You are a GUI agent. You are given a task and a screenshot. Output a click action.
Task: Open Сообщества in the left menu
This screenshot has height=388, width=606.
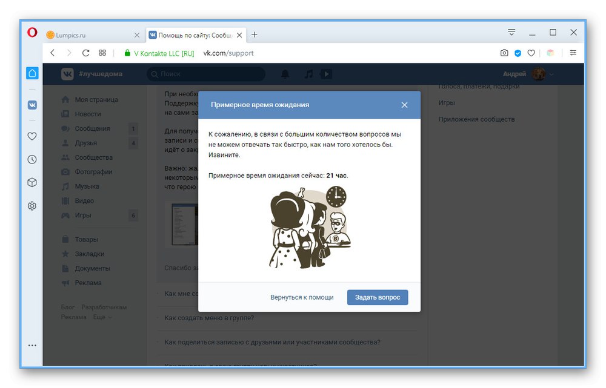87,157
